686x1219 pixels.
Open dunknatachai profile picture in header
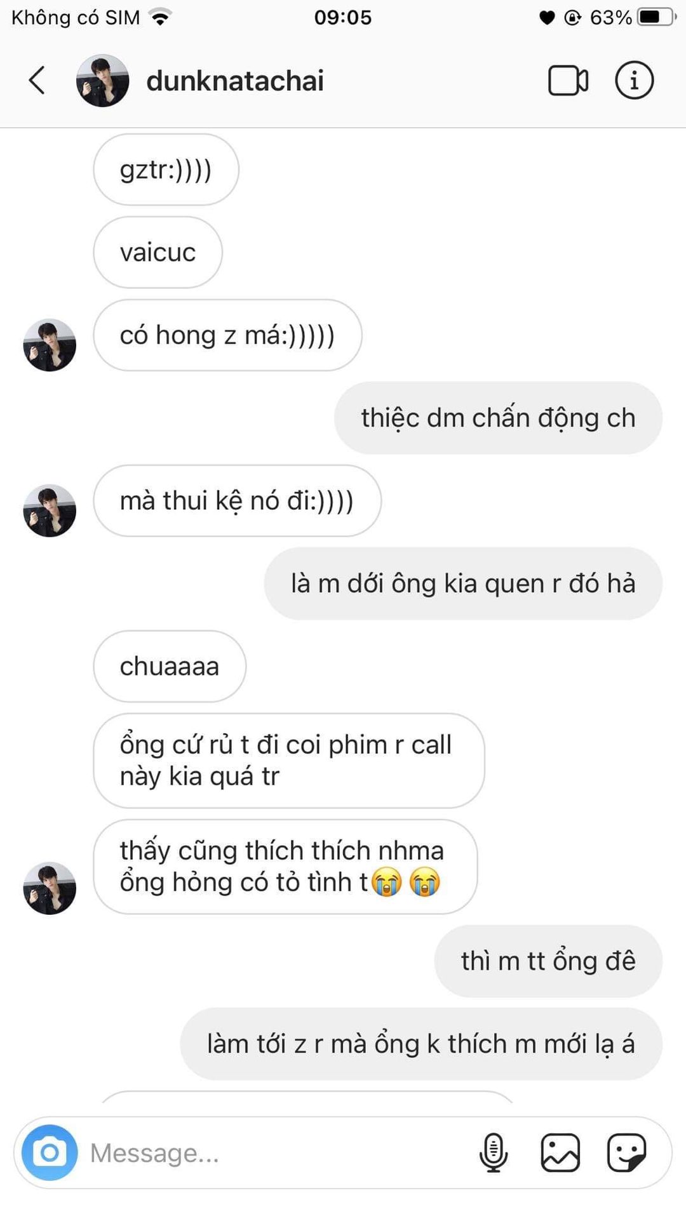point(102,81)
